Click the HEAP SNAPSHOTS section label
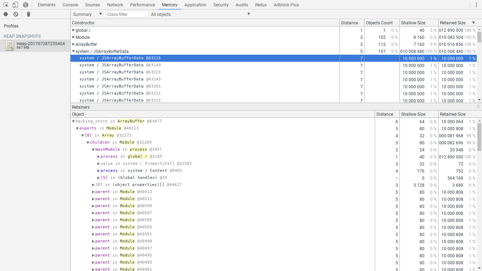 (22, 36)
